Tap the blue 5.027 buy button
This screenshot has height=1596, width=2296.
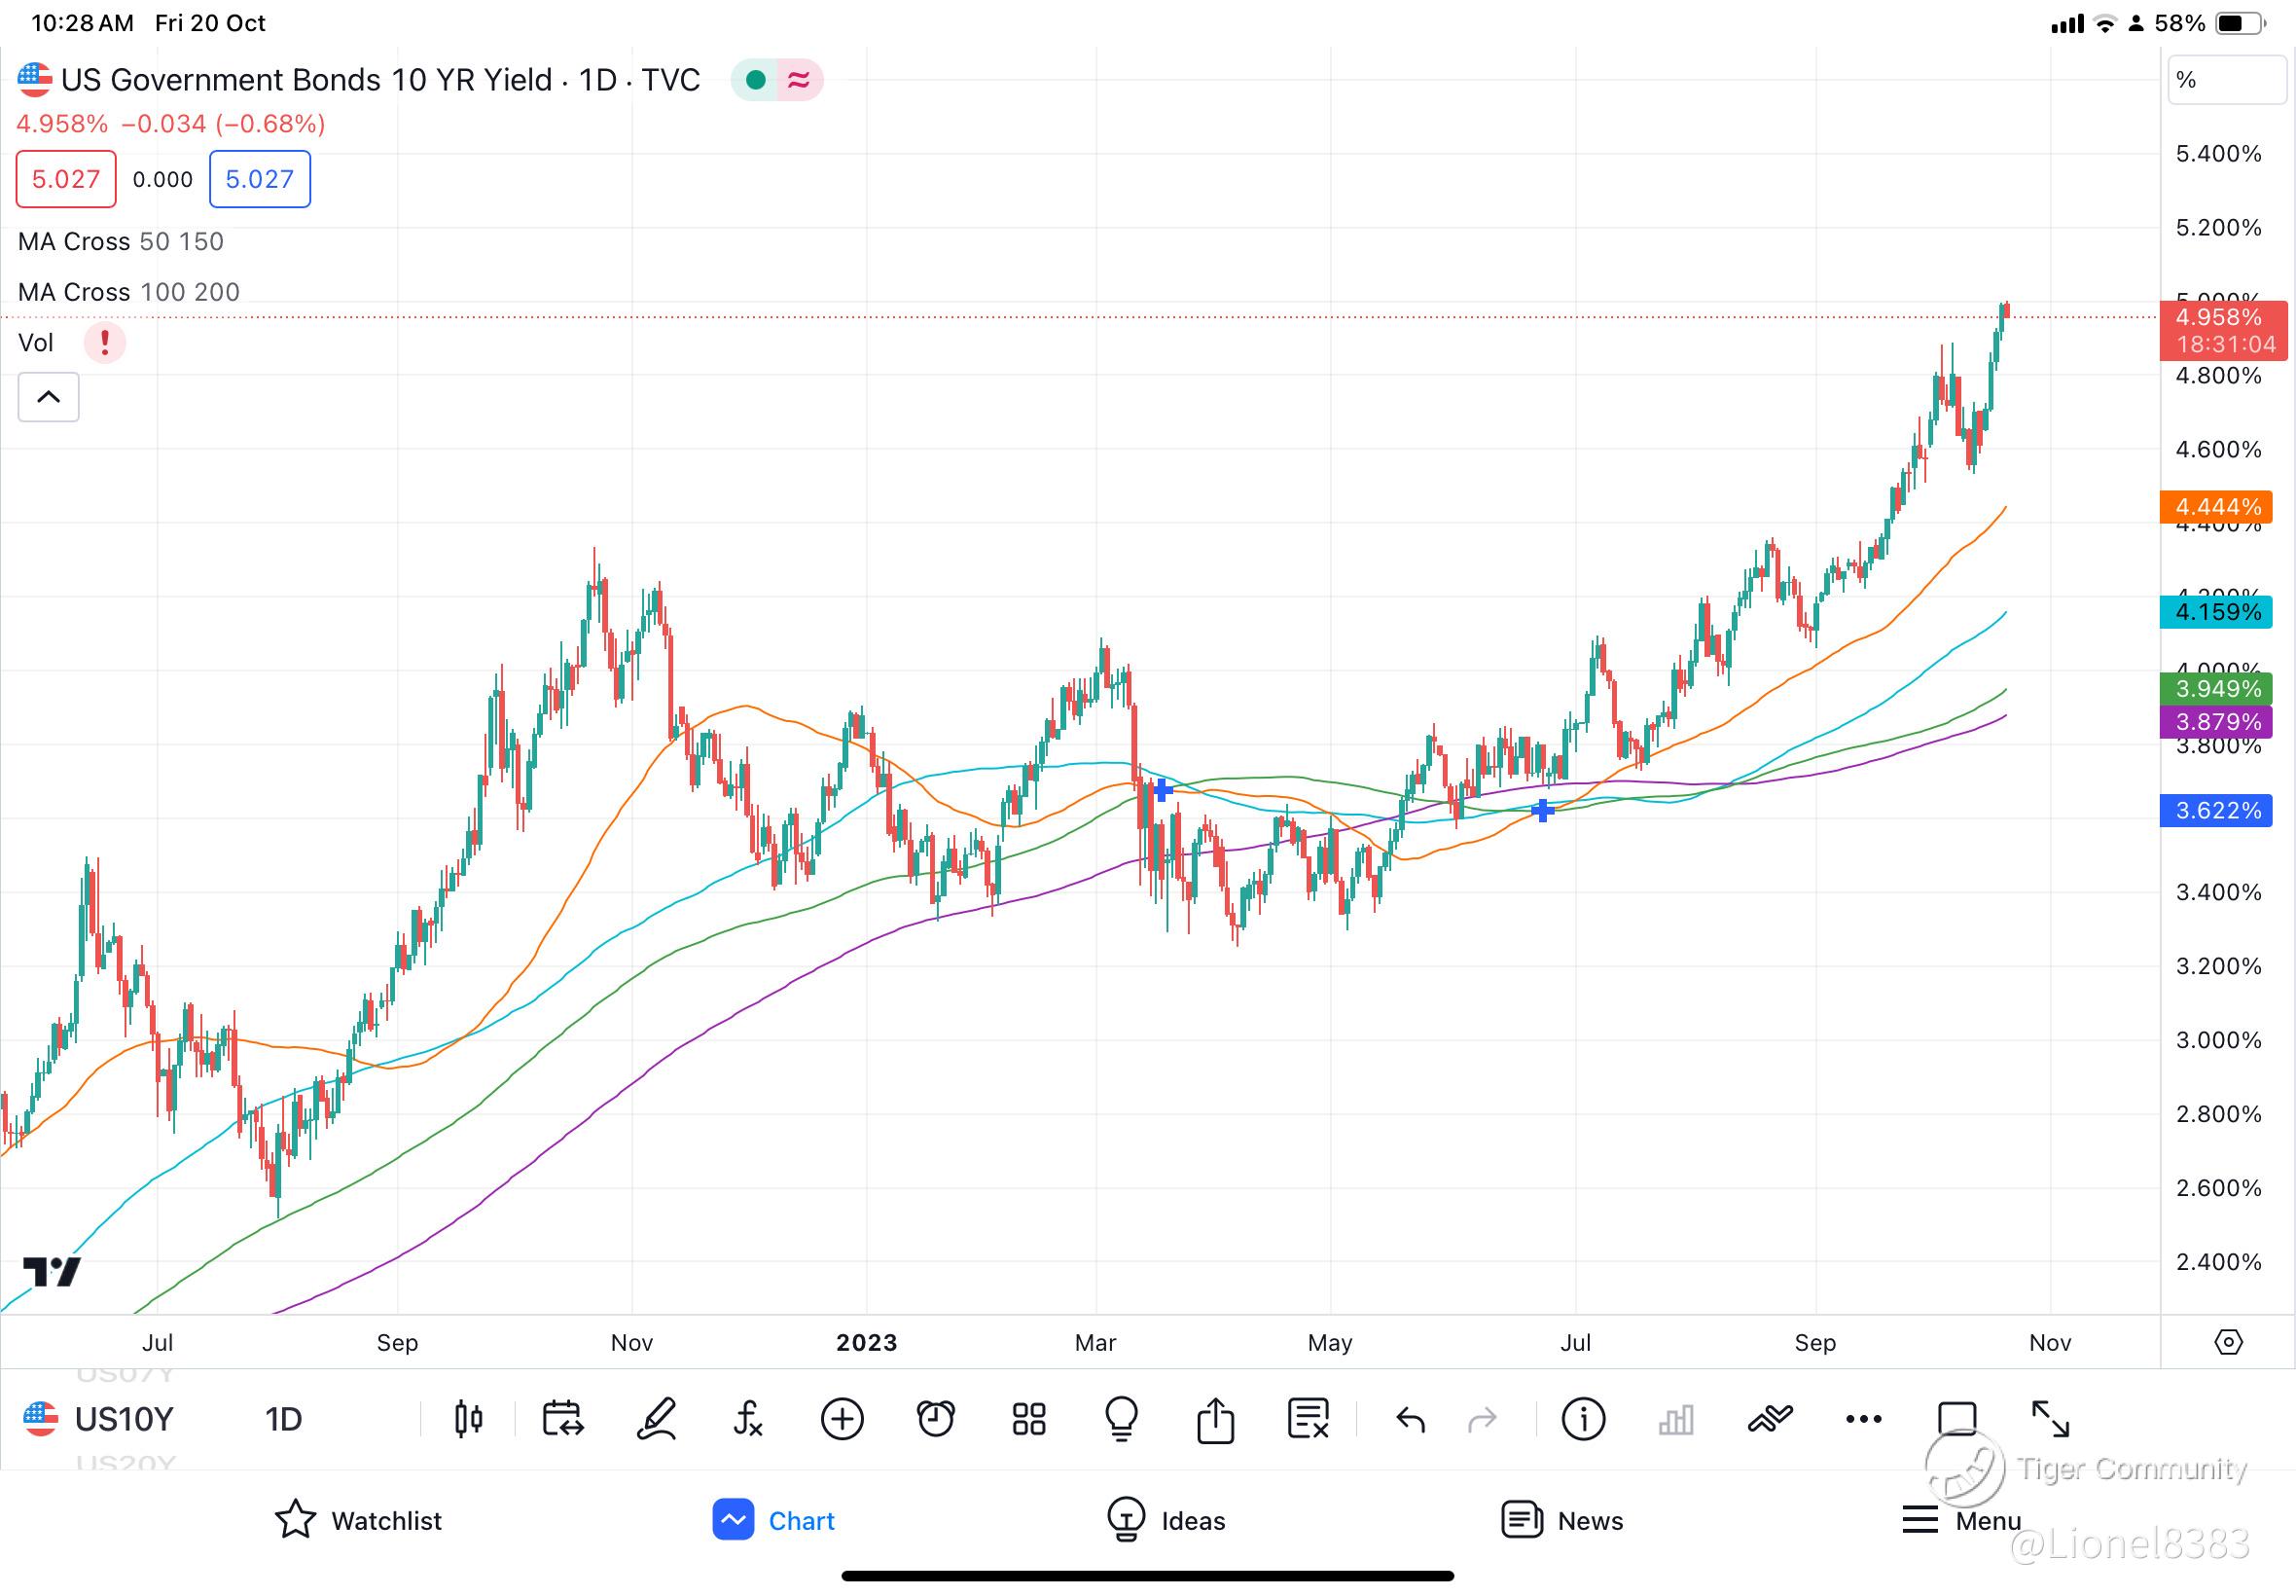(x=260, y=179)
